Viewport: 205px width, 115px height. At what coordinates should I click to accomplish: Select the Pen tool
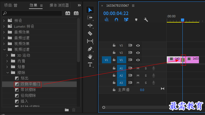(90, 49)
